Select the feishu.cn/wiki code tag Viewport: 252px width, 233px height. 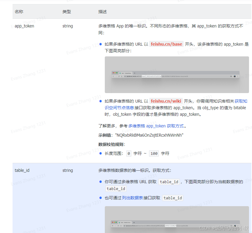[x=166, y=101]
